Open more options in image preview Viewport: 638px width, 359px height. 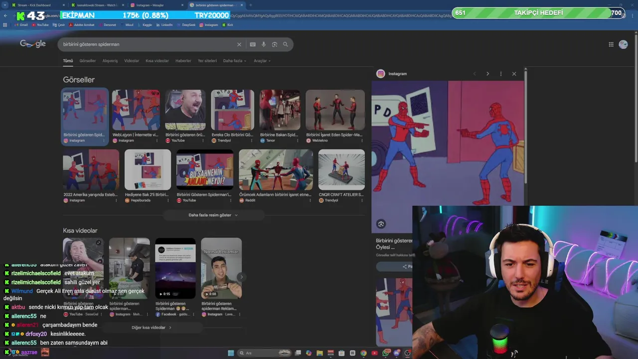pyautogui.click(x=501, y=74)
